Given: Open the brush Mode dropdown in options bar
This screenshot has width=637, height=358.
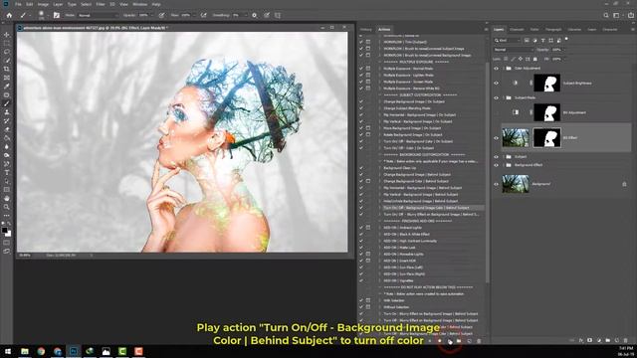Looking at the screenshot, I should click(98, 16).
